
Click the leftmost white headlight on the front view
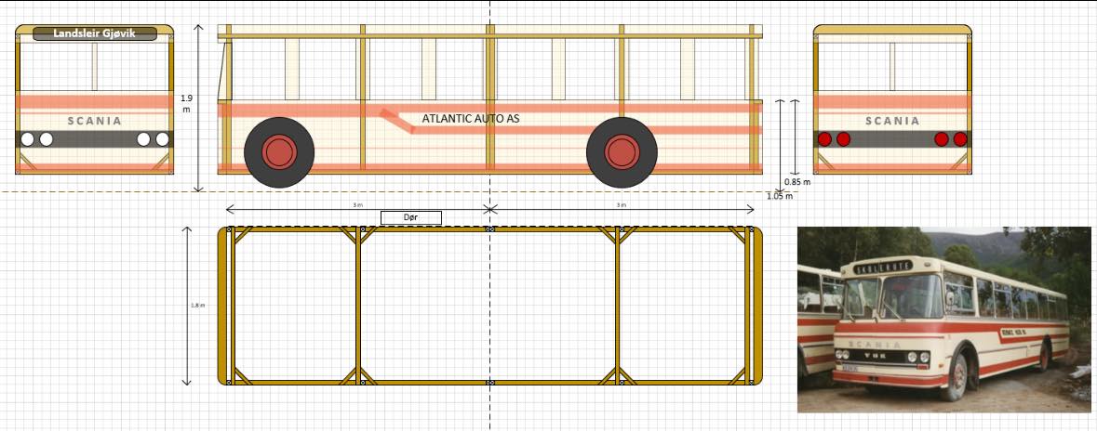pyautogui.click(x=27, y=139)
